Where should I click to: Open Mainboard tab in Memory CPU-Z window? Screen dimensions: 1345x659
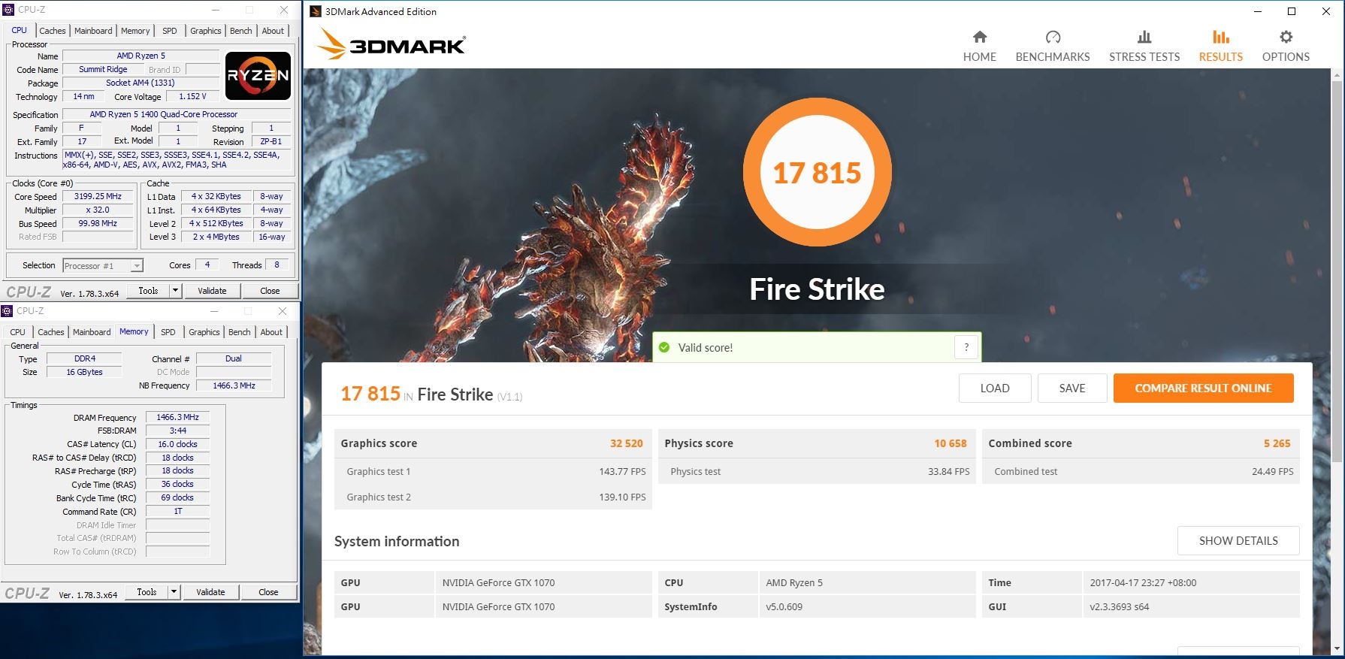coord(92,332)
